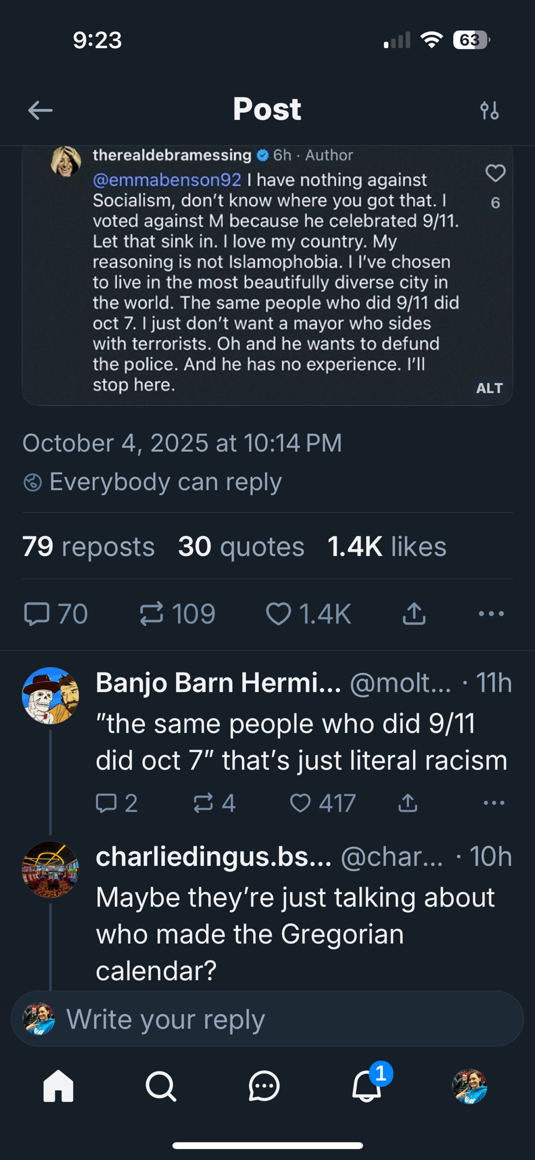Like the embedded therealdebramessing comment
The height and width of the screenshot is (1160, 535).
(x=495, y=173)
